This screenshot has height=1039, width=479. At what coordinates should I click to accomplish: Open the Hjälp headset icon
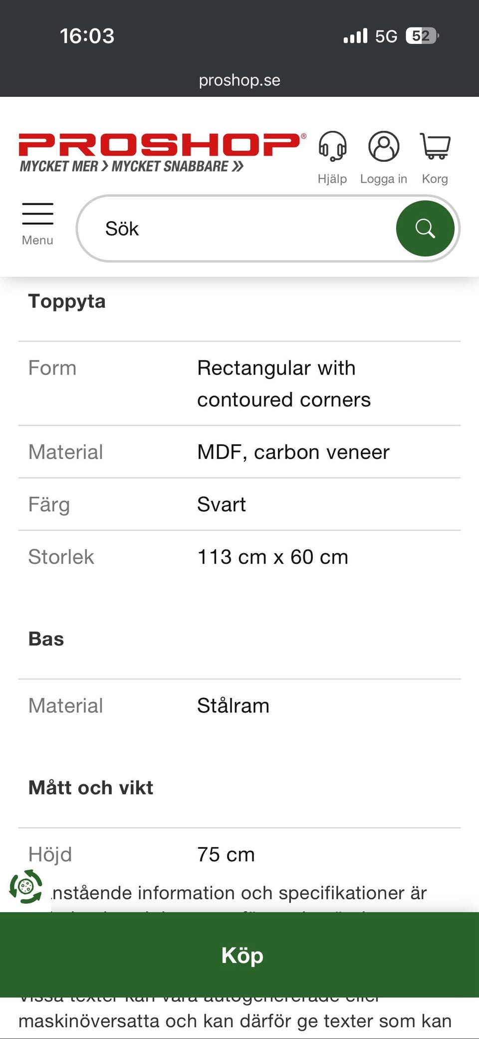(332, 147)
